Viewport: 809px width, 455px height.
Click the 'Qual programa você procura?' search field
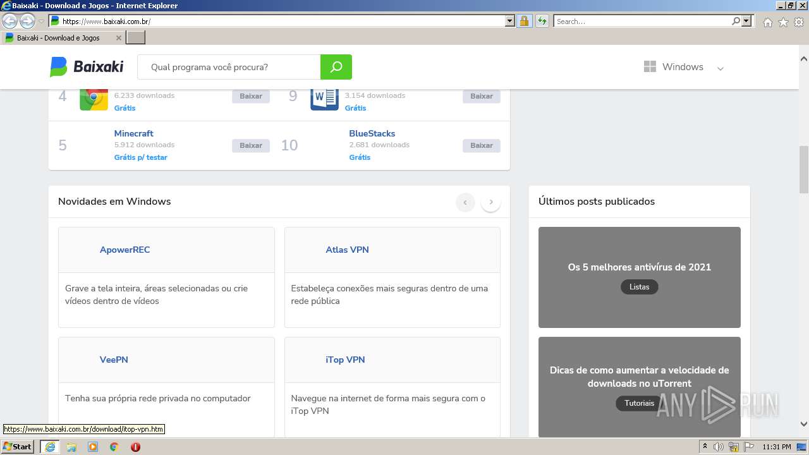coord(229,67)
